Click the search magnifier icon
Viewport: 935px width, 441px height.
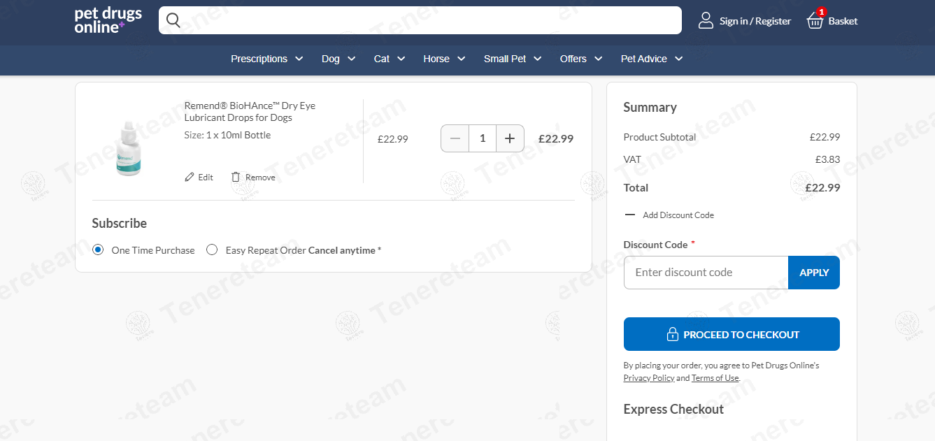(x=173, y=20)
